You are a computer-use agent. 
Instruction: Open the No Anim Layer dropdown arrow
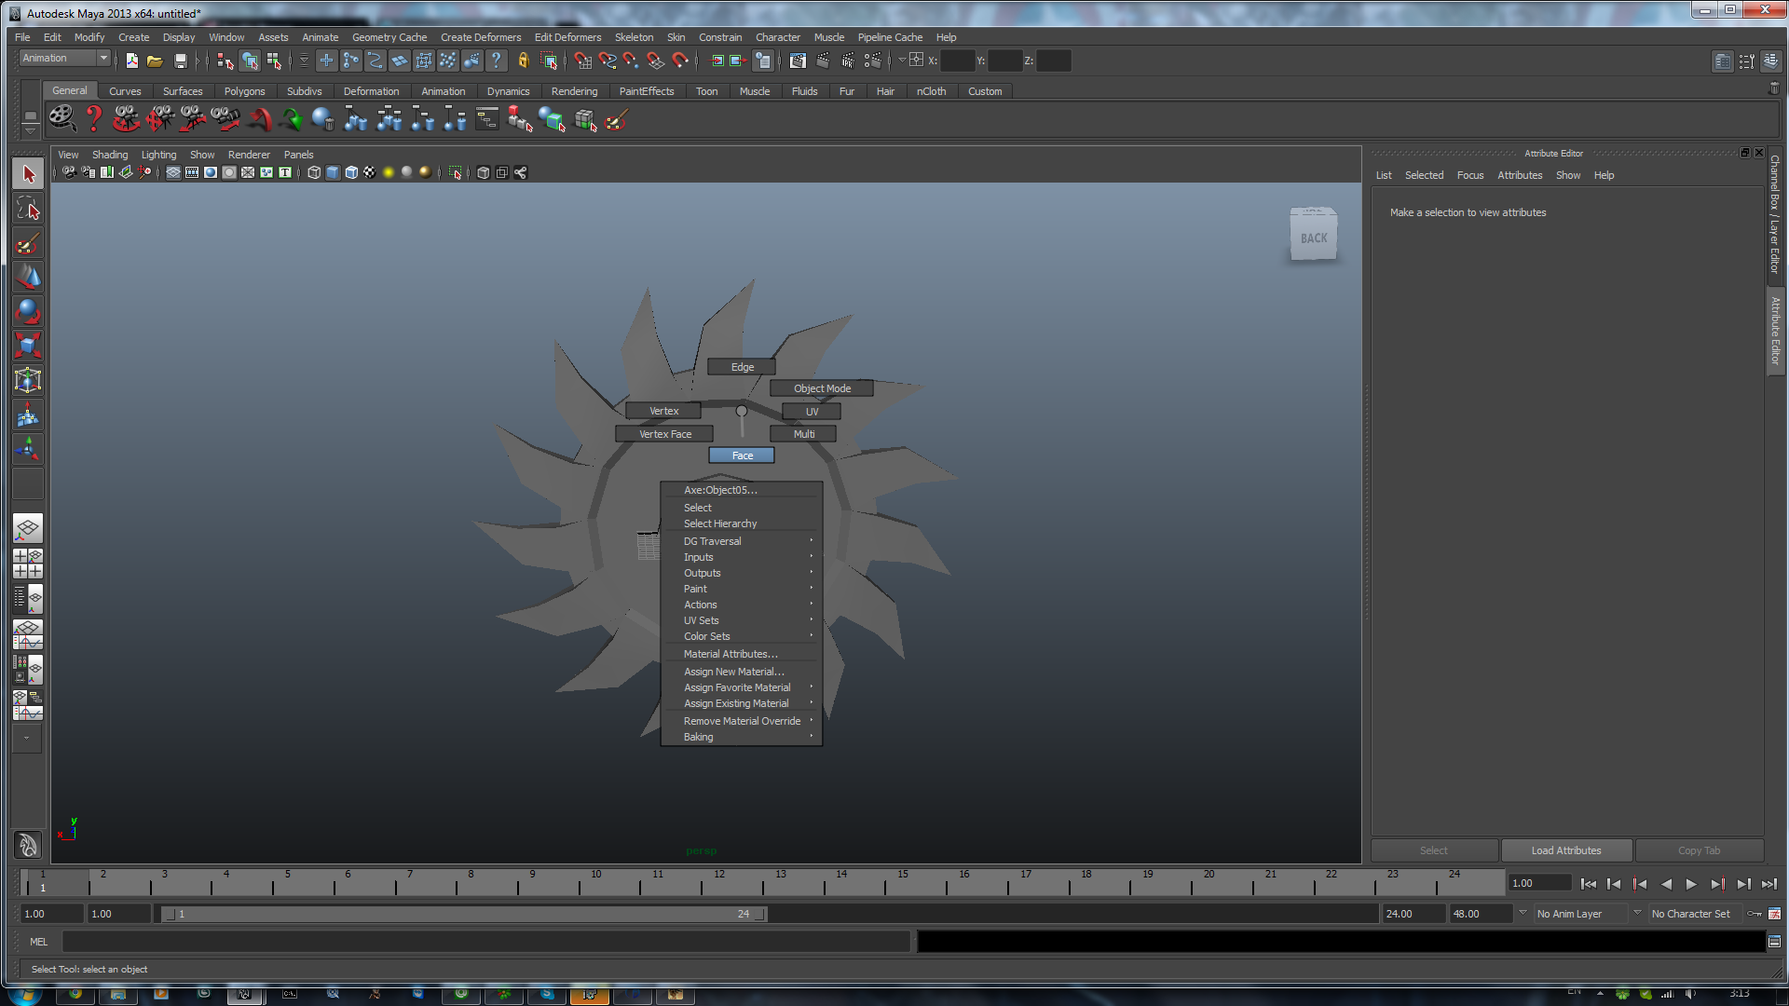[1523, 913]
